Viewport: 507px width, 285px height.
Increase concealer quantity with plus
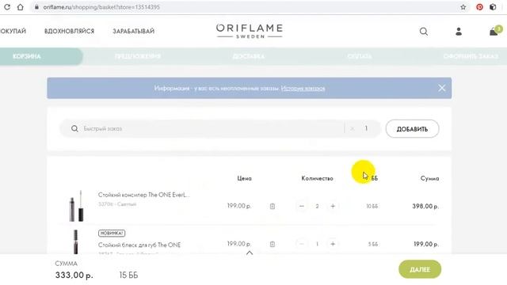pos(333,206)
